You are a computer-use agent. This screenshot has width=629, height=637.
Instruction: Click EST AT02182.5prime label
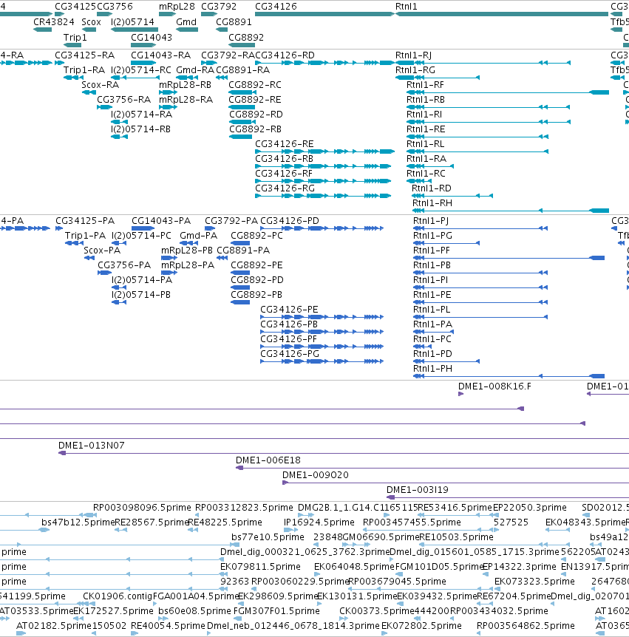tap(54, 626)
